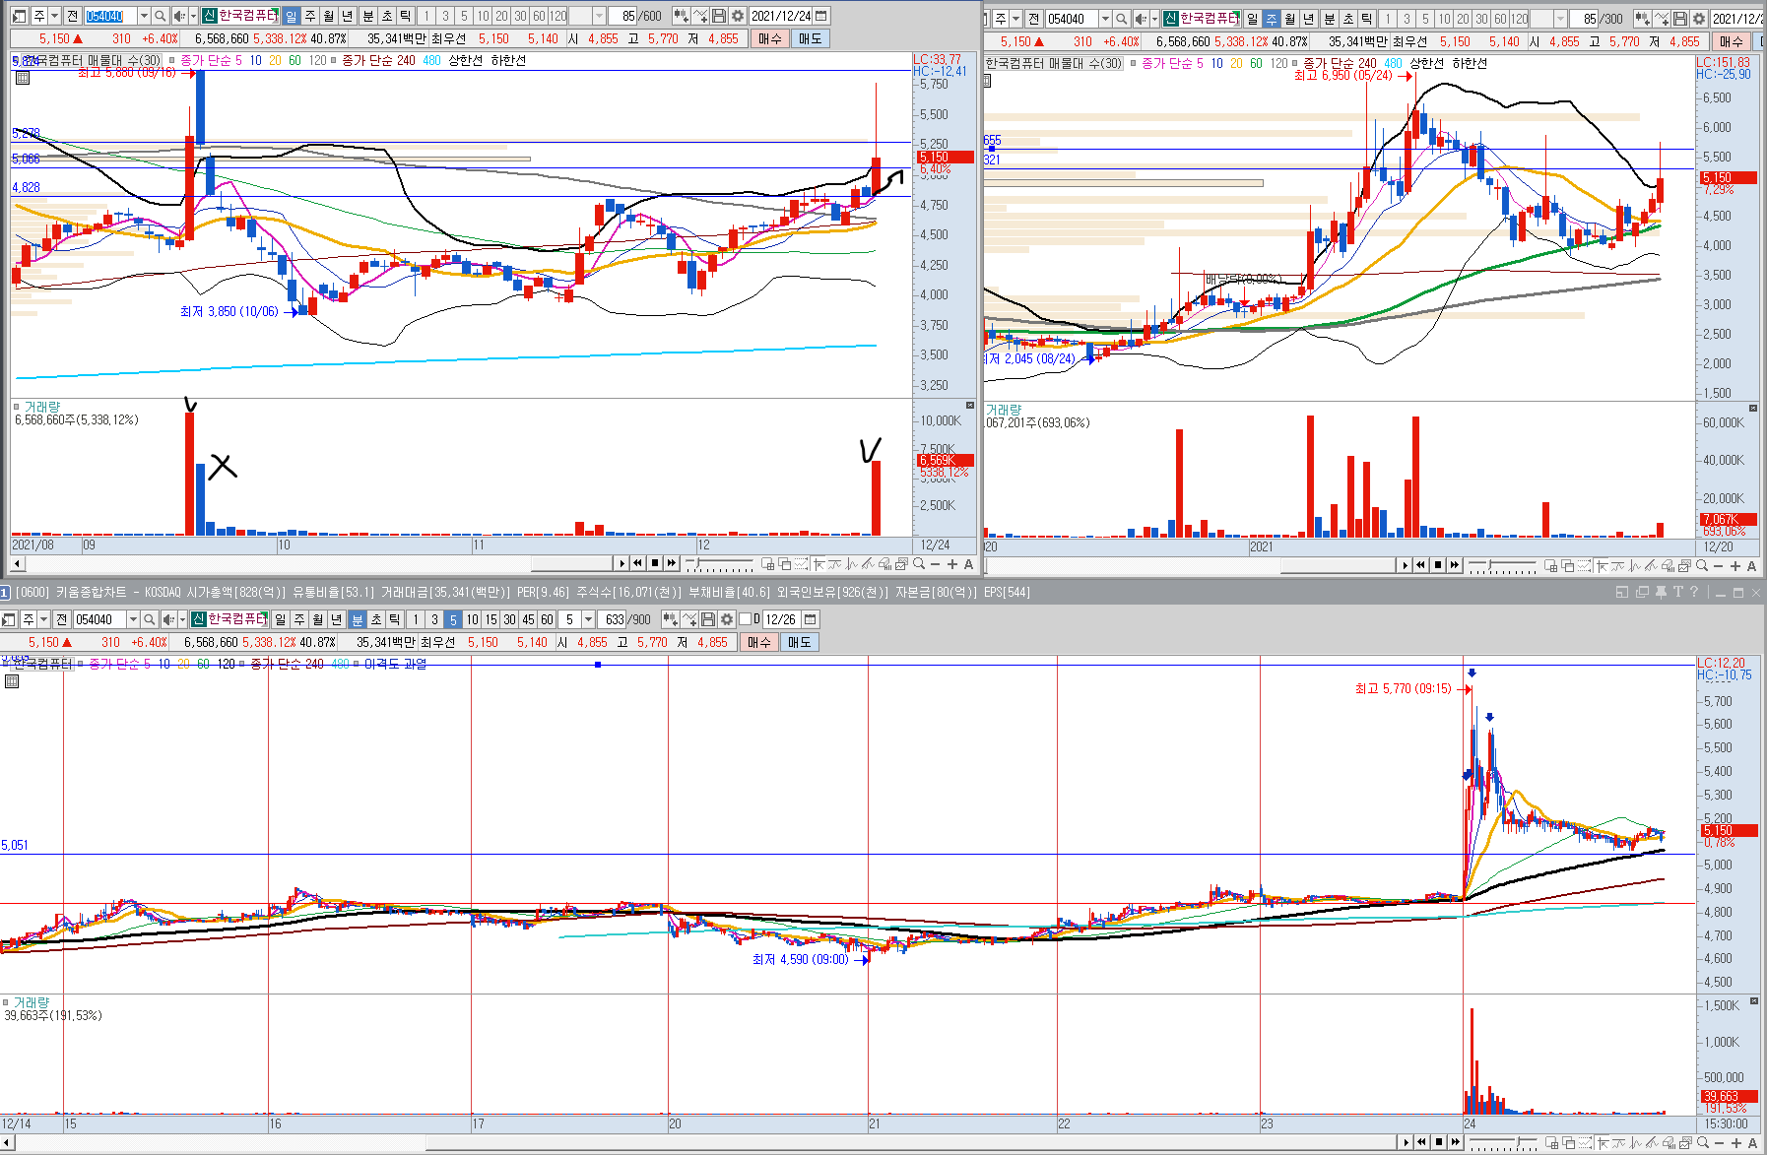Select 5-minute interval in bottom chart
1767x1155 pixels.
[453, 619]
